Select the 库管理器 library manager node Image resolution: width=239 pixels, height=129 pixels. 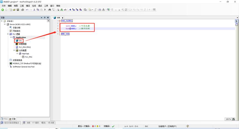[22, 44]
